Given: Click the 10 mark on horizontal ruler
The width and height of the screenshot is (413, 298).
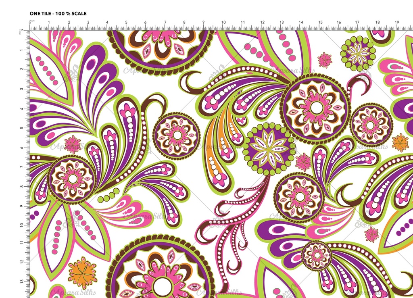Looking at the screenshot, I should click(x=223, y=23).
